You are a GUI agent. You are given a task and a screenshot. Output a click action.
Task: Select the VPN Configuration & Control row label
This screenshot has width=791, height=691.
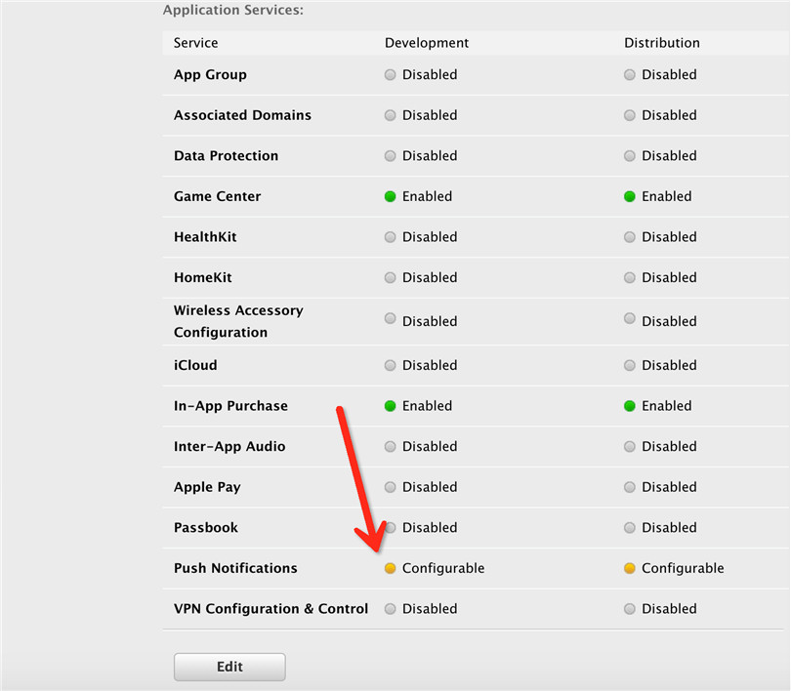point(271,609)
